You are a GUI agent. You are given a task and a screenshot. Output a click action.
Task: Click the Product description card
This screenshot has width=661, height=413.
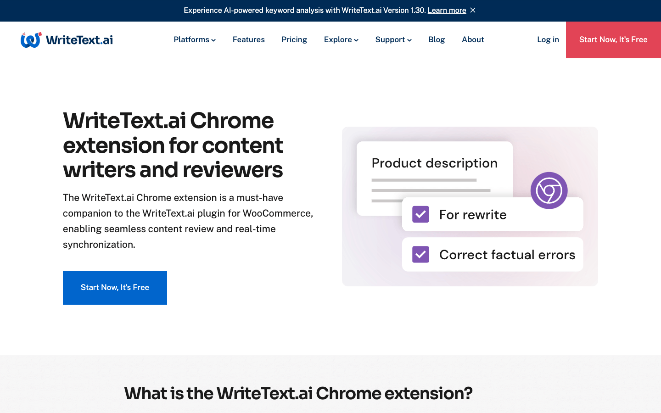click(435, 179)
